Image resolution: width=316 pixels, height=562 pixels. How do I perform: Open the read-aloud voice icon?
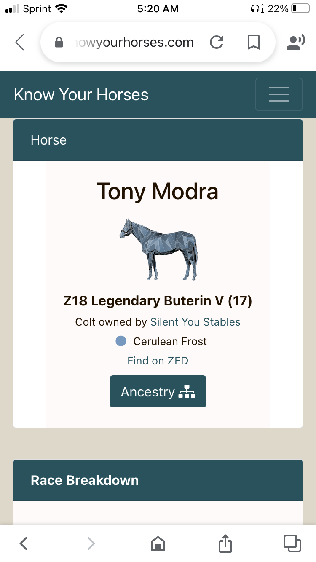(x=296, y=42)
